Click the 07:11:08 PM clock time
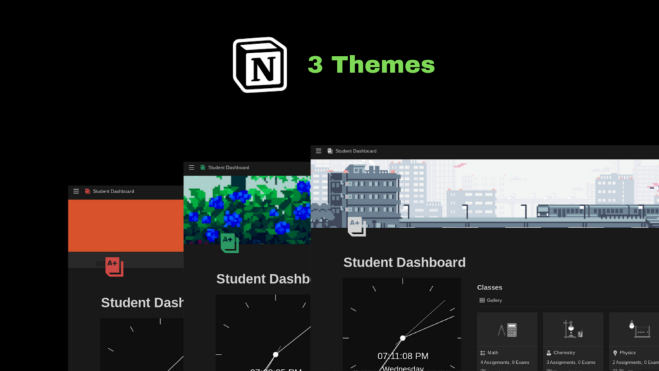 click(x=403, y=357)
